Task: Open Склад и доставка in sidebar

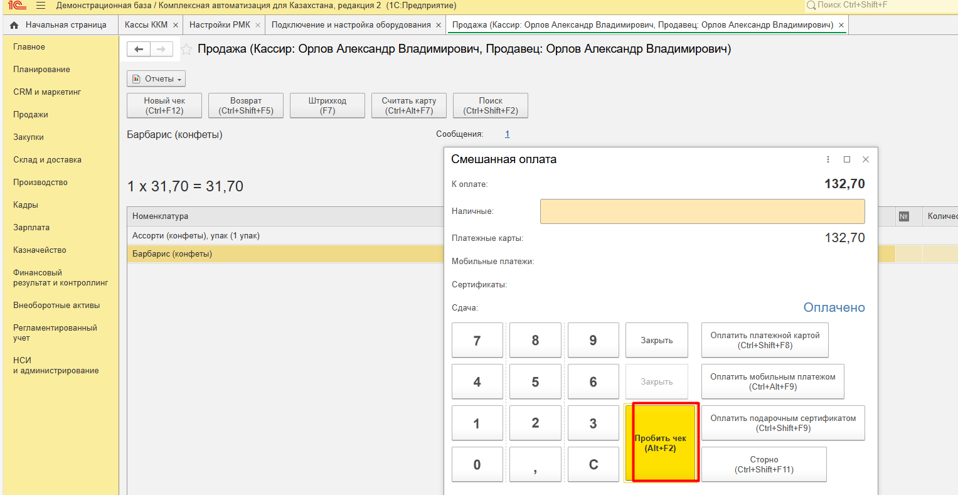Action: [x=47, y=160]
